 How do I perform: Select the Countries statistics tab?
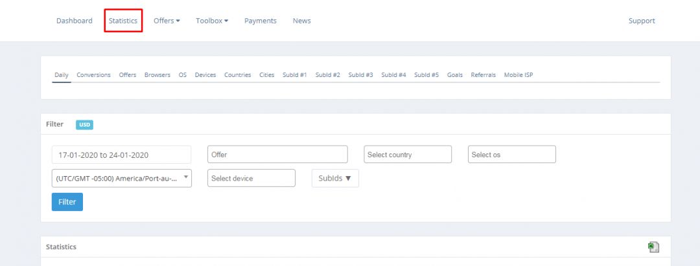237,75
